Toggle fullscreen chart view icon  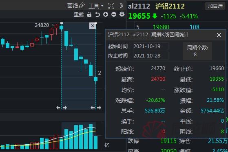tap(111, 6)
